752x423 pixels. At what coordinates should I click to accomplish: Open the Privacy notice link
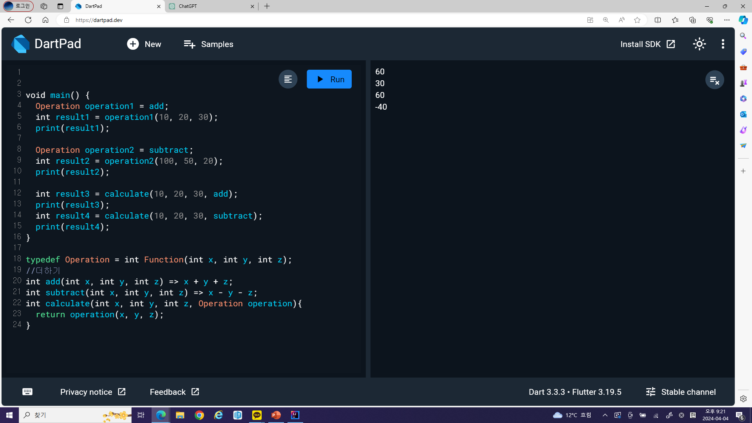click(93, 392)
